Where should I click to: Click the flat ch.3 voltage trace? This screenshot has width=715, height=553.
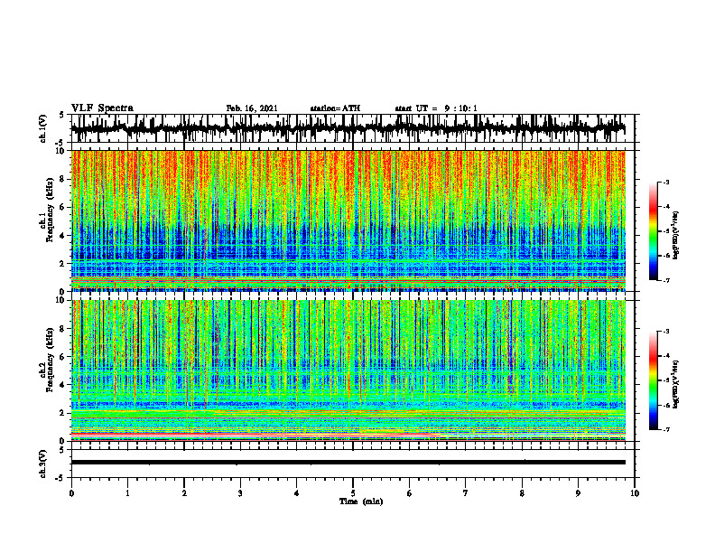click(x=348, y=463)
